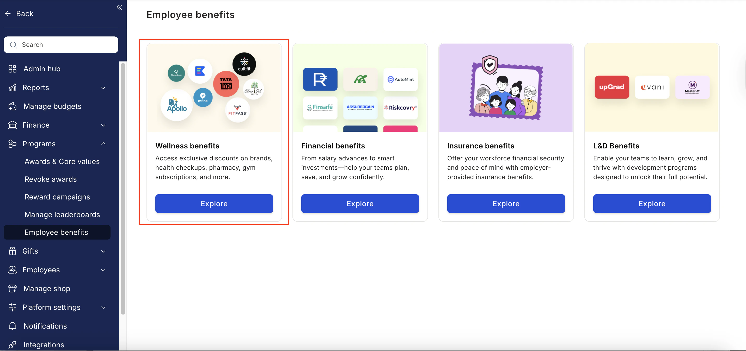Click the Back arrow icon

[8, 14]
